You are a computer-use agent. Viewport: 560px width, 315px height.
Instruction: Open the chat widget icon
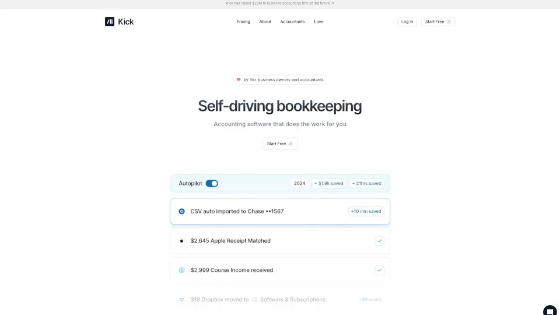coord(549,310)
